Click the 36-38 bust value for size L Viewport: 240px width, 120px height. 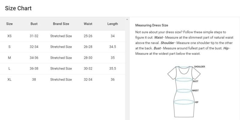coord(34,69)
